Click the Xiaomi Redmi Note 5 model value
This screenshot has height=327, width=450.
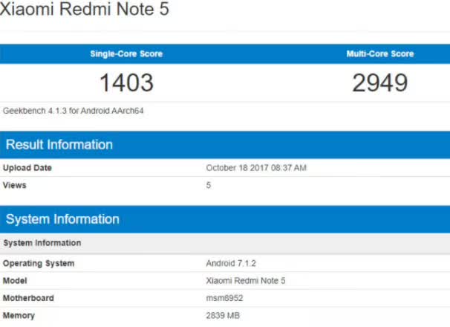[x=244, y=281]
